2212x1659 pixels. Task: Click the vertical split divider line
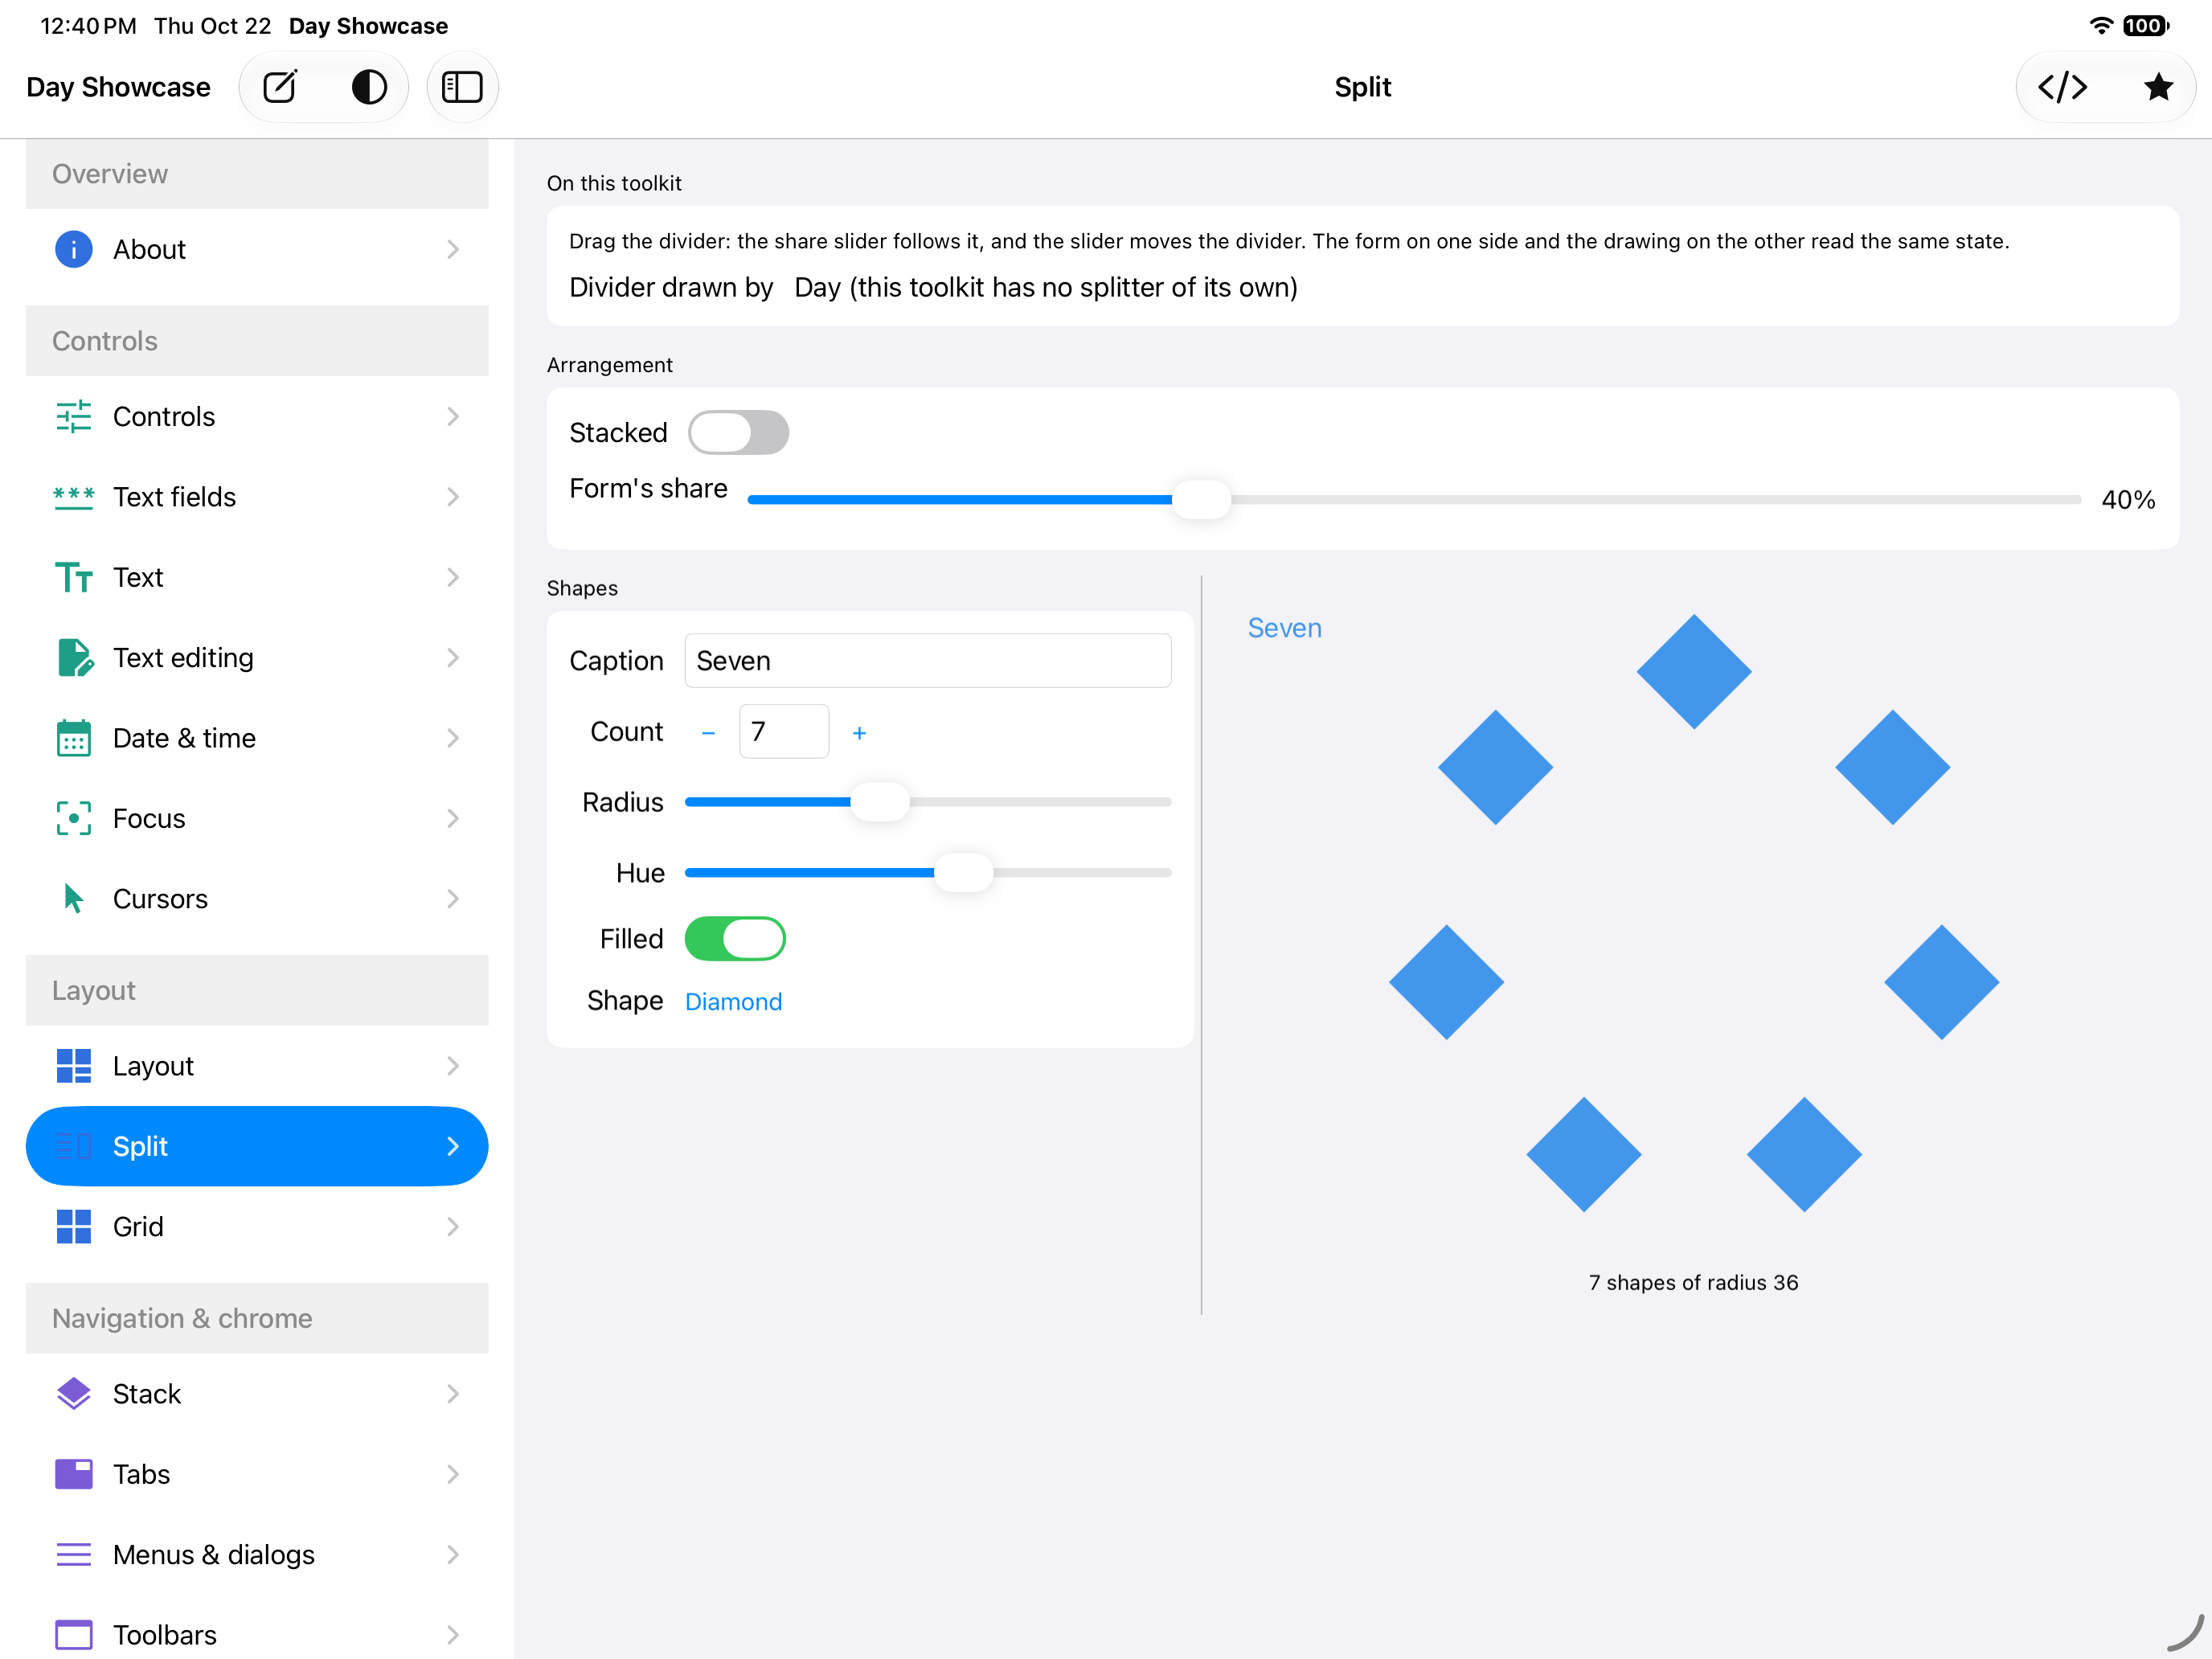1201,945
